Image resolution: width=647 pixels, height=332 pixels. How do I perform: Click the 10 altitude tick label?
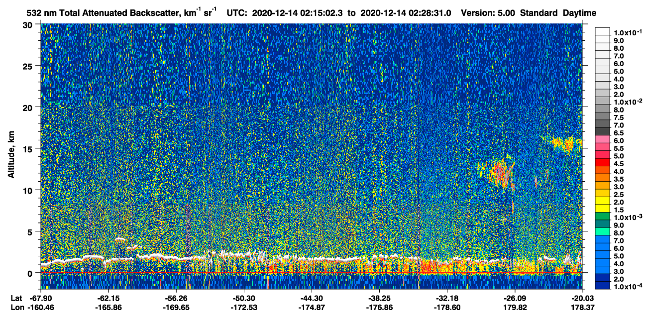[x=29, y=190]
